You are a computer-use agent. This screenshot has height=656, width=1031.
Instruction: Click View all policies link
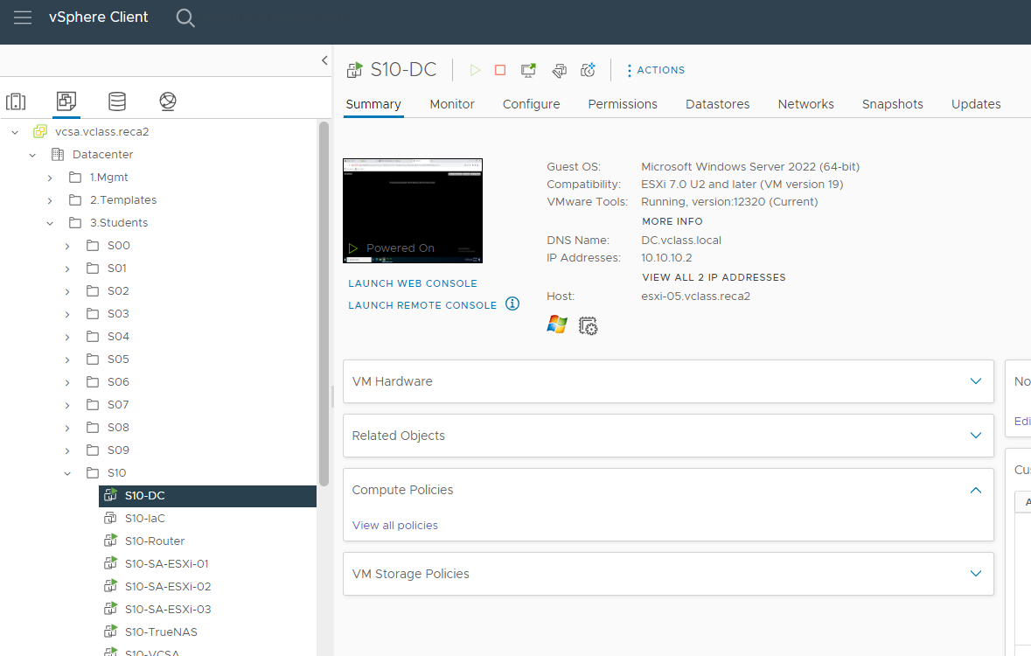point(394,525)
